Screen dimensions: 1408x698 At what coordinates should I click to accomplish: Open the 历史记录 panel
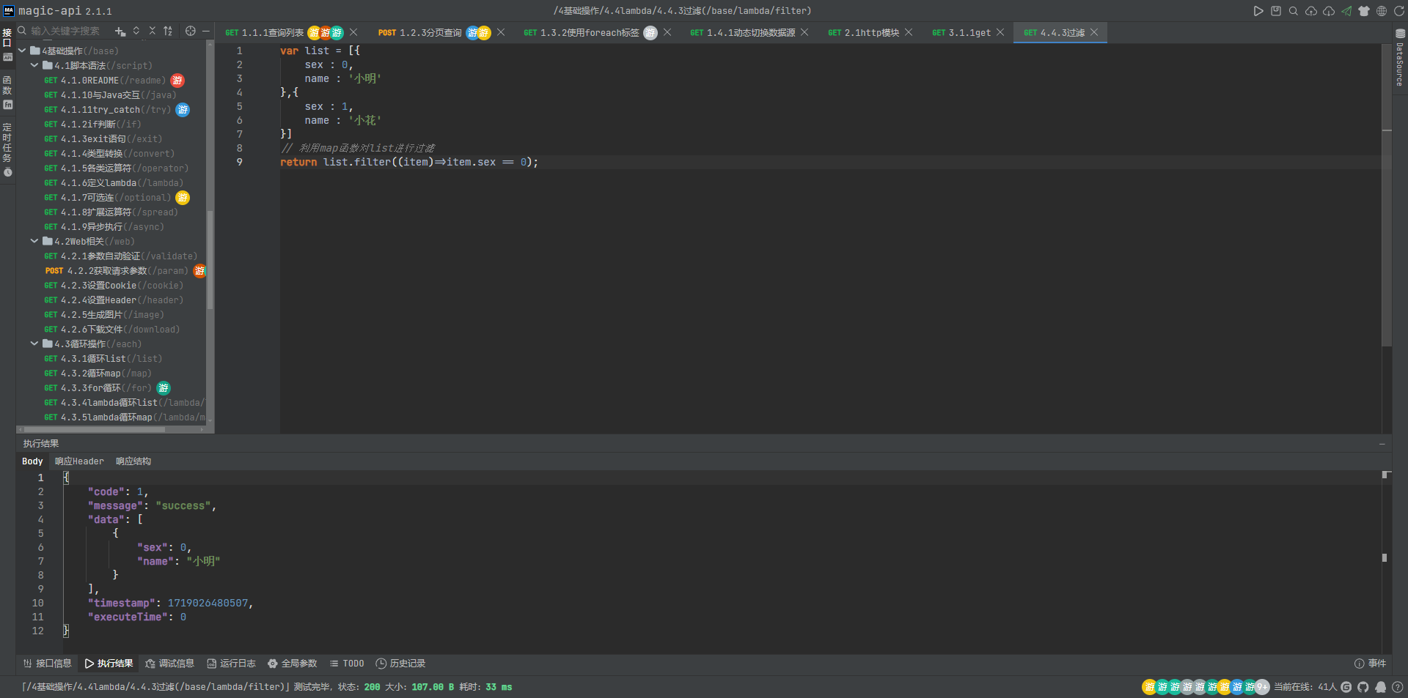[x=400, y=664]
